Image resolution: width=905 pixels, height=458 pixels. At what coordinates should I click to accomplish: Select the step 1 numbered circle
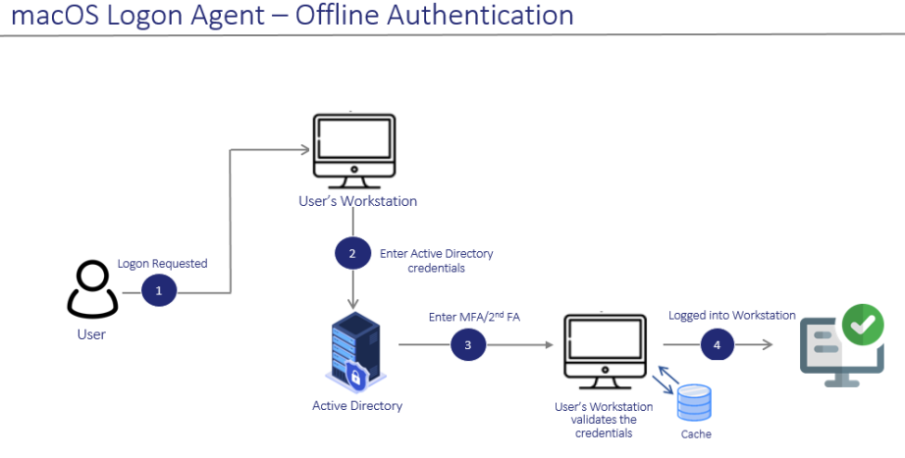(x=158, y=291)
